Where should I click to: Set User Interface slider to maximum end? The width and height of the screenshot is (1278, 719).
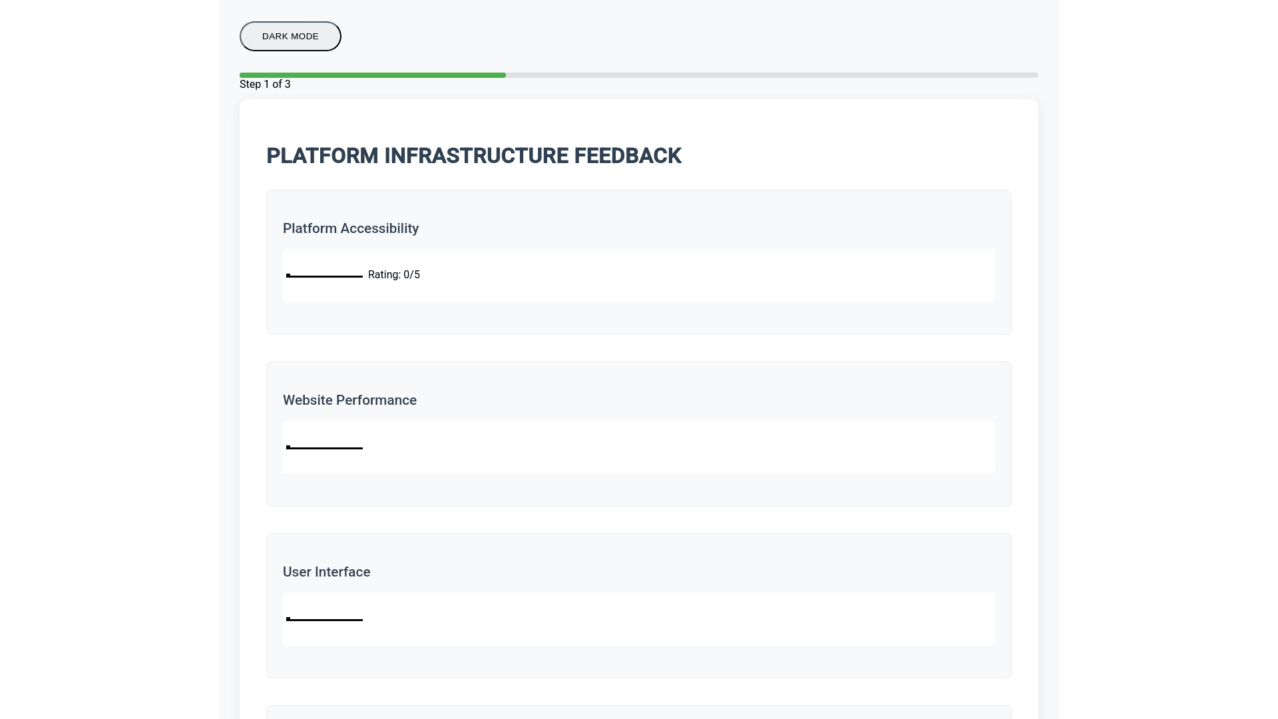(x=361, y=619)
